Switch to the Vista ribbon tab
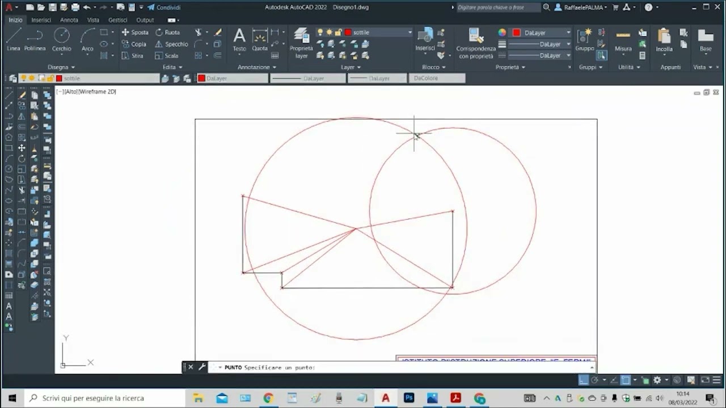This screenshot has height=408, width=726. (x=93, y=20)
